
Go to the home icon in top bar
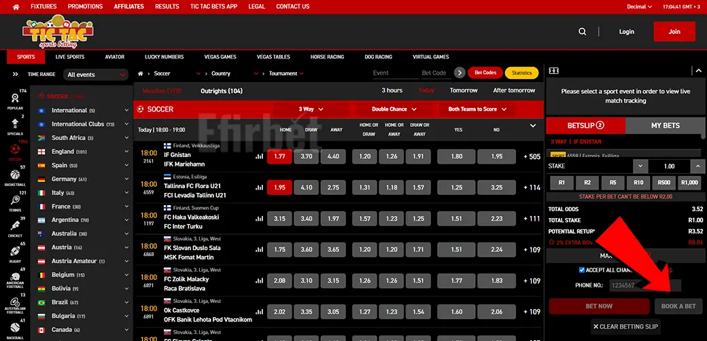[x=16, y=7]
